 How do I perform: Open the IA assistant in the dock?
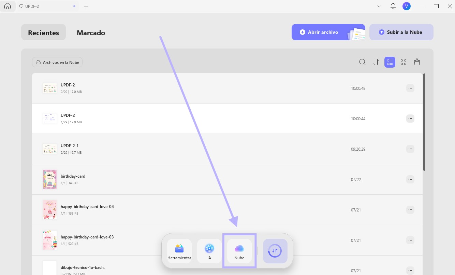coord(209,251)
